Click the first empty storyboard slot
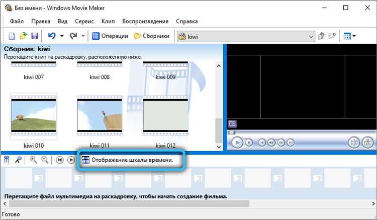 point(19,178)
